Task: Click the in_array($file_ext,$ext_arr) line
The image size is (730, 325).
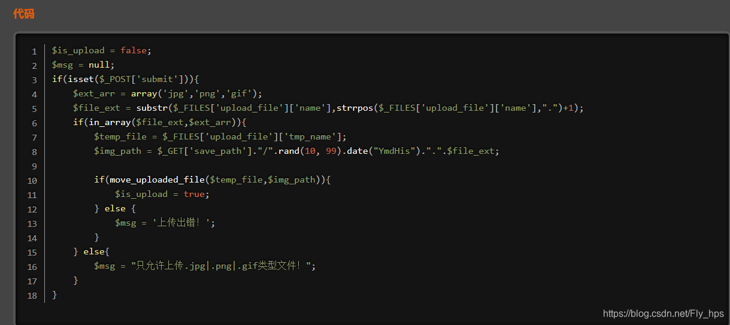Action: tap(160, 123)
